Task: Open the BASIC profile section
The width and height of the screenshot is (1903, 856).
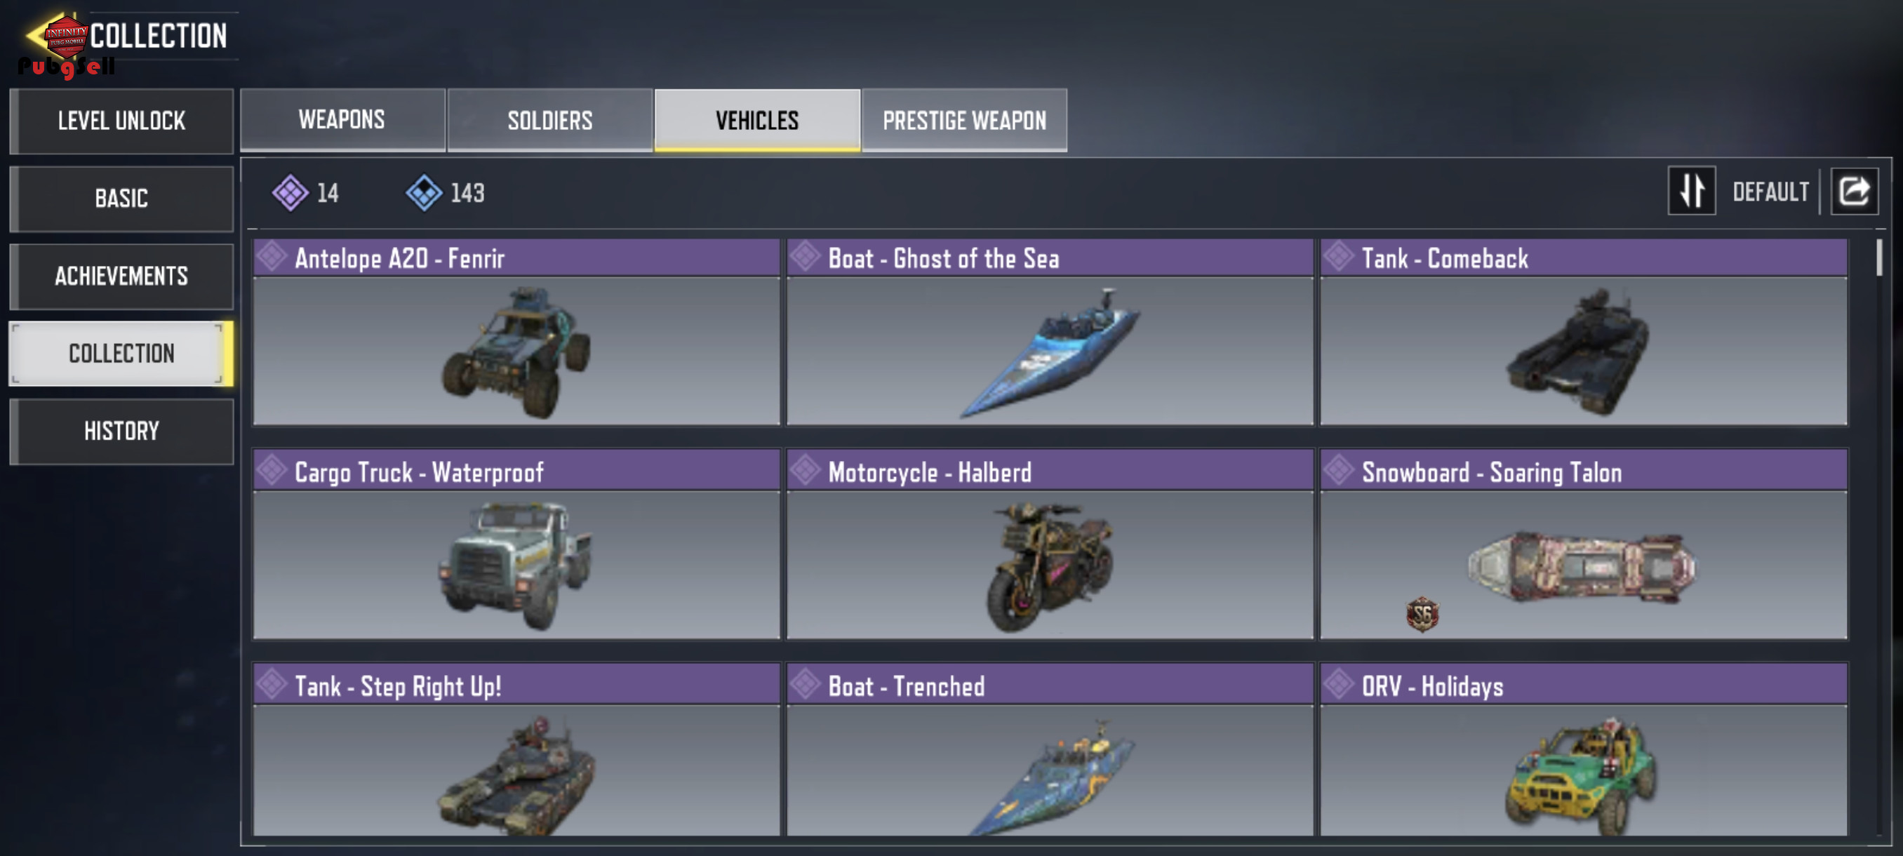Action: 121,199
